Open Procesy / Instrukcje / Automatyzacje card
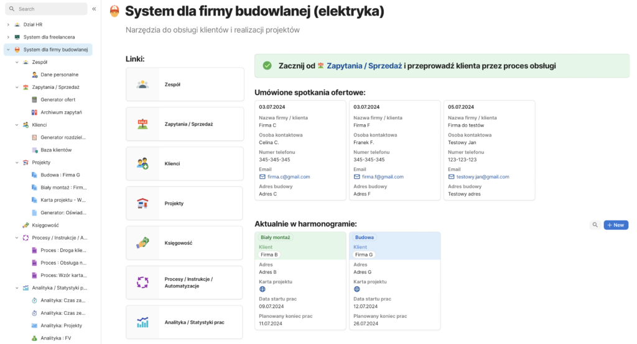Viewport: 637px width, 344px height. click(x=184, y=283)
